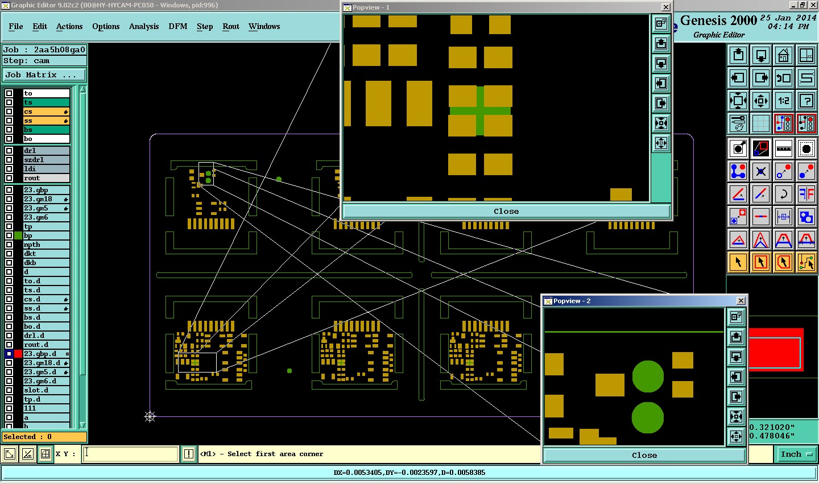The image size is (819, 484).
Task: Open the File menu
Action: point(16,26)
